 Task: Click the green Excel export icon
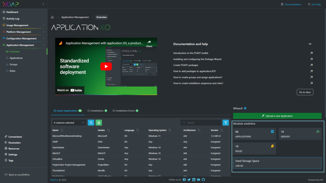coord(99,123)
